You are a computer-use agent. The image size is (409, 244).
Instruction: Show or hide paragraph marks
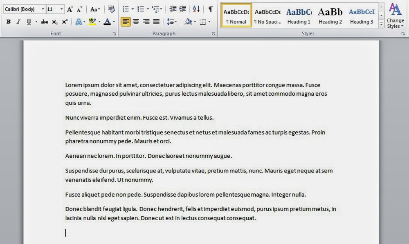(211, 9)
